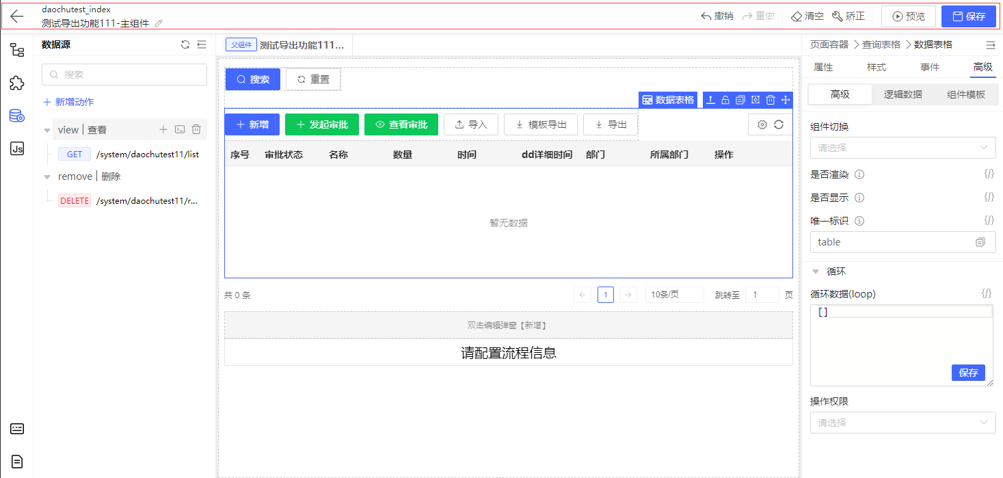
Task: Copy the table unique identifier
Action: coord(980,242)
